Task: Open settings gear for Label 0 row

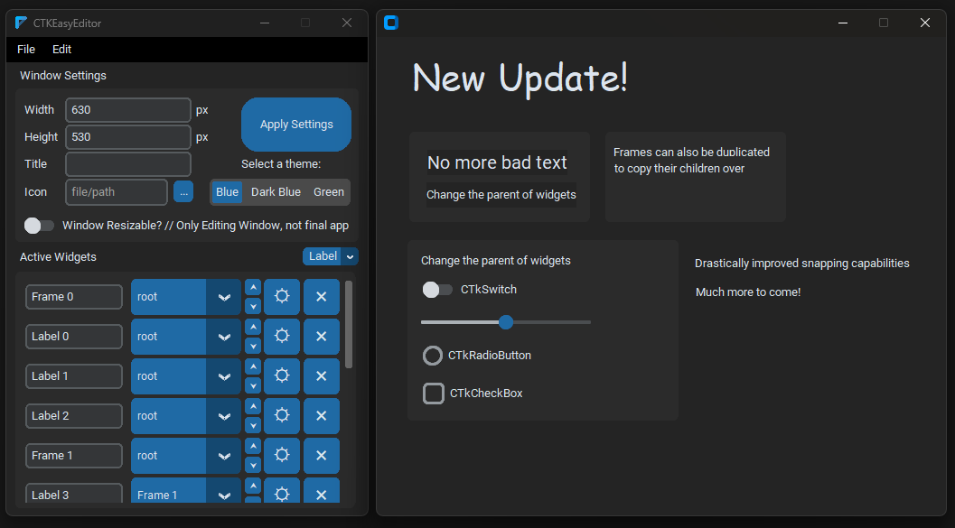Action: tap(281, 337)
